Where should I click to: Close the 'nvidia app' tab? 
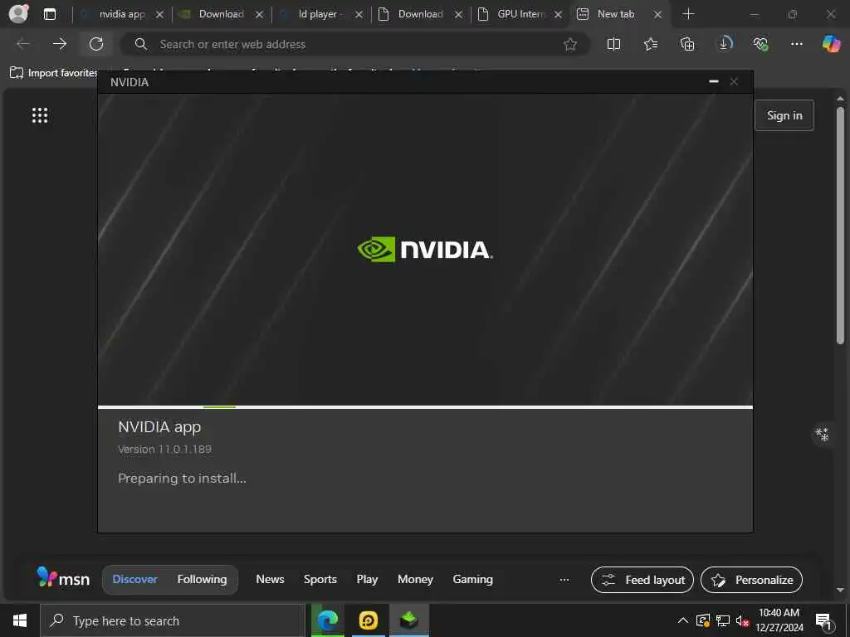pos(159,15)
